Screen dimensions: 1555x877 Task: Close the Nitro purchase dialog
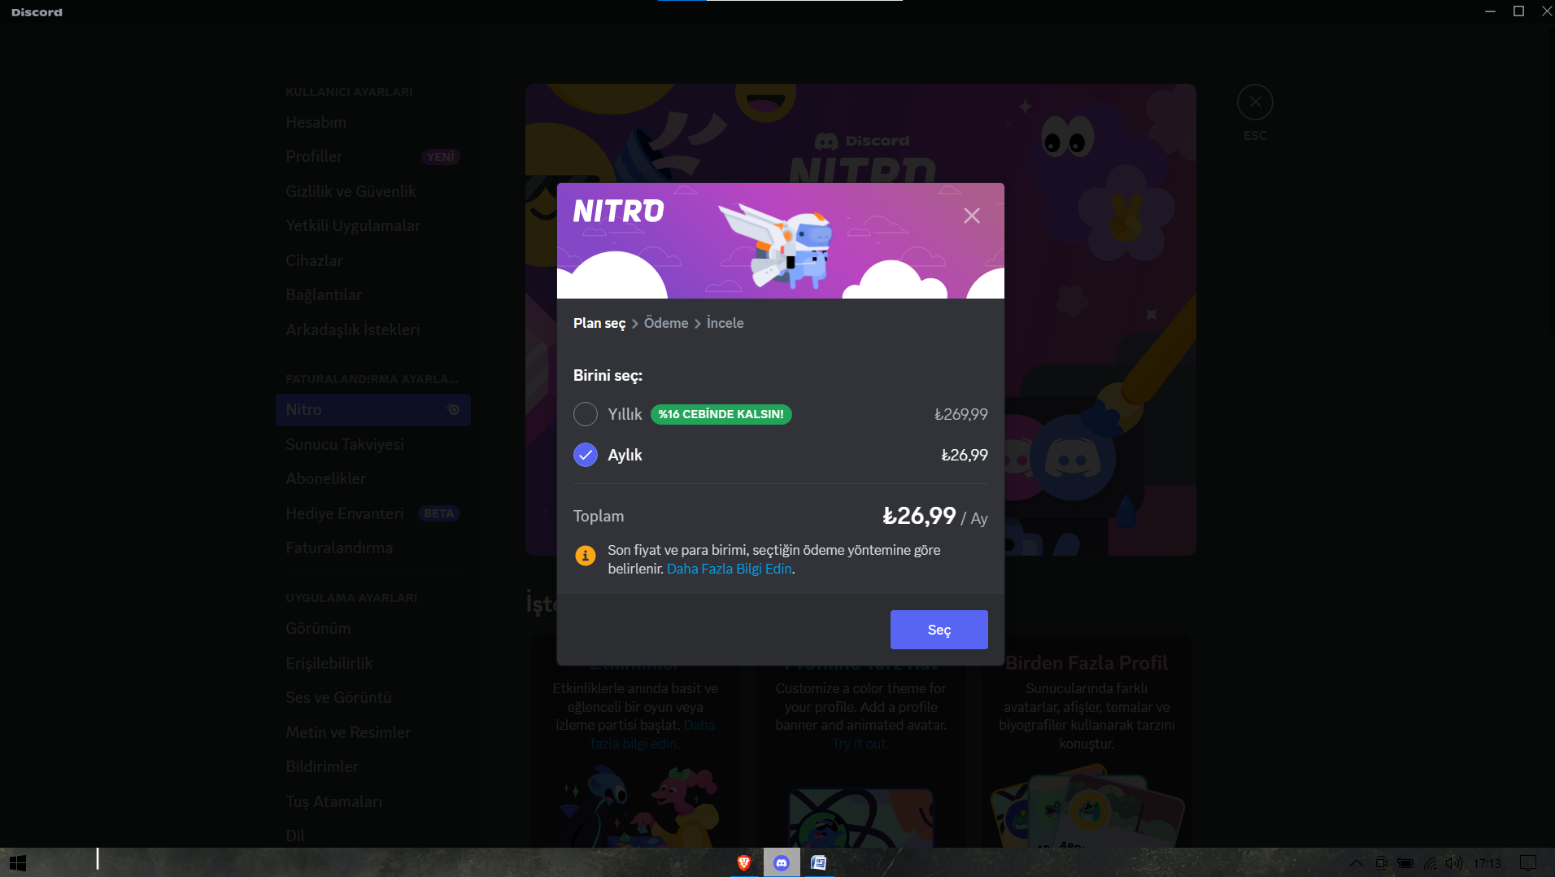click(972, 216)
